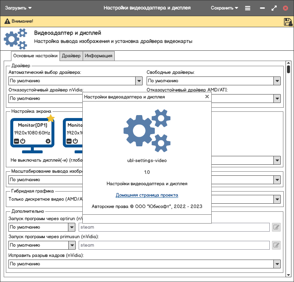Close the about dialog with the X
Image resolution: width=294 pixels, height=282 pixels.
coord(207,97)
